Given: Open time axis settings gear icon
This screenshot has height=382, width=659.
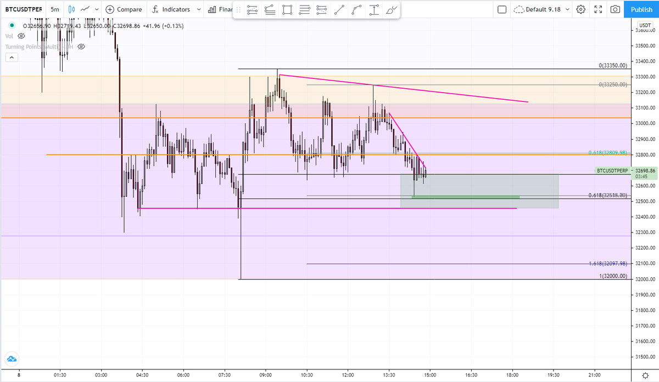Looking at the screenshot, I should (645, 375).
